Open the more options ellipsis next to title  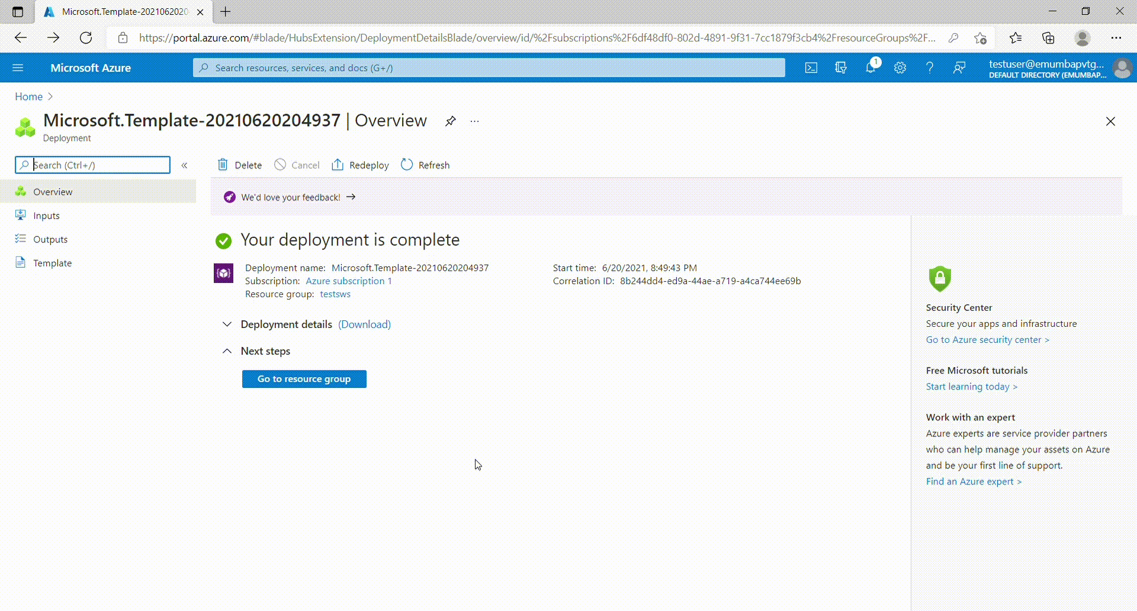pyautogui.click(x=474, y=121)
